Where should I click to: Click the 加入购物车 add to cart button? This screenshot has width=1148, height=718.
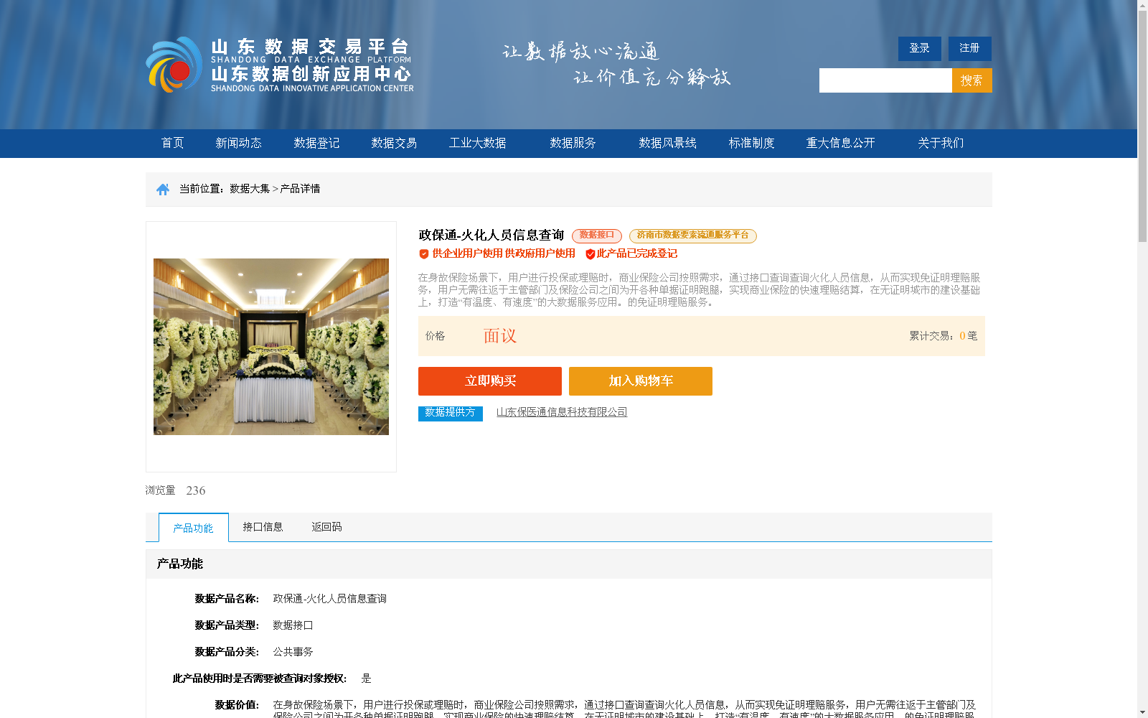[641, 381]
